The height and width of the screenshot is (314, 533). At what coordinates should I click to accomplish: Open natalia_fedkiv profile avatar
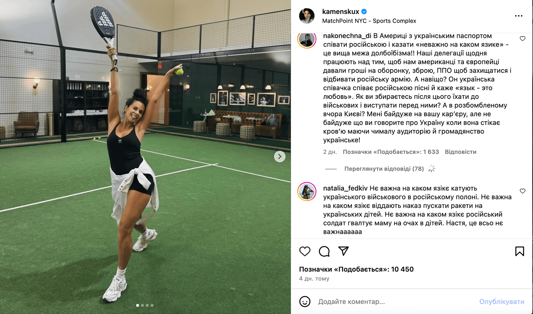pyautogui.click(x=306, y=191)
